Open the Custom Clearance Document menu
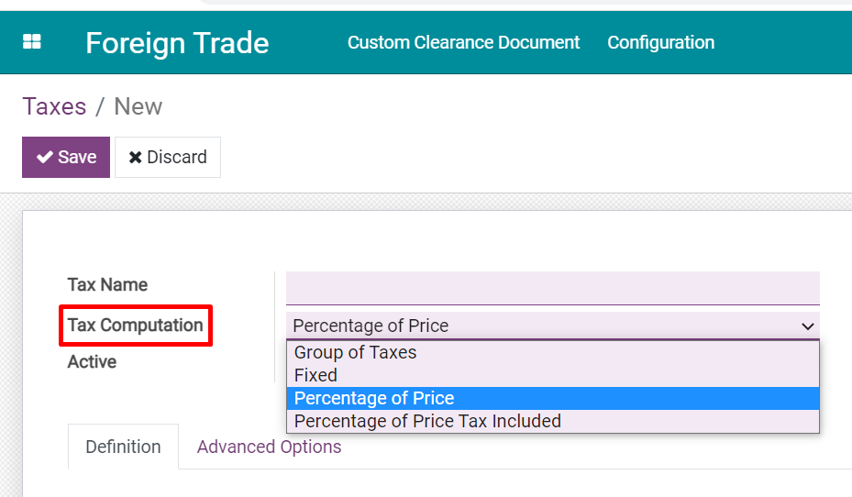This screenshot has width=852, height=497. coord(463,42)
